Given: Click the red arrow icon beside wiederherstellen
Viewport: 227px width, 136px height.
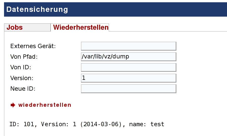Looking at the screenshot, I should point(13,105).
